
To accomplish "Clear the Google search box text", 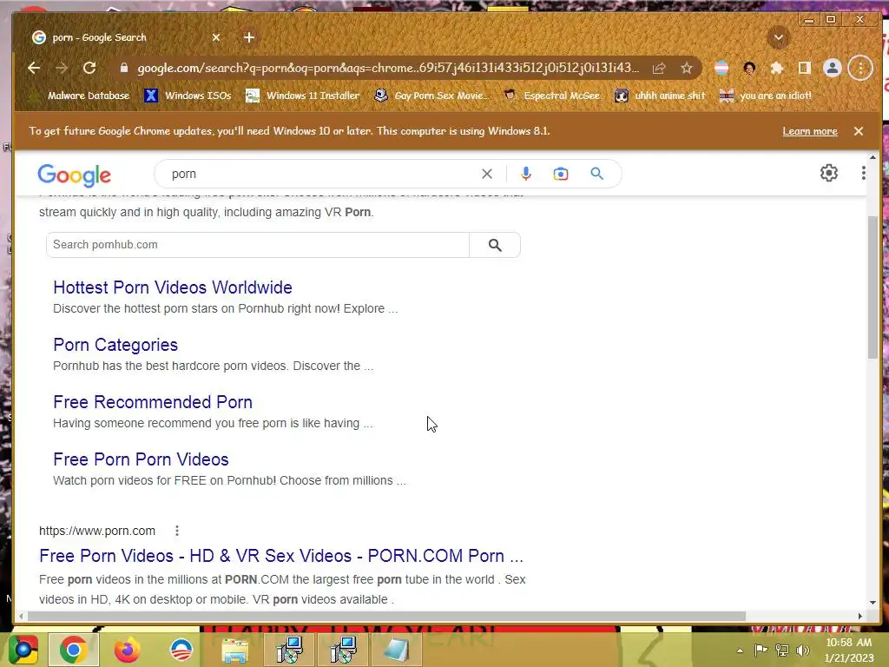I will (x=486, y=174).
